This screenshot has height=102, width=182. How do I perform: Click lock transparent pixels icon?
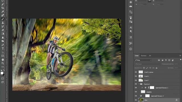(x=144, y=68)
